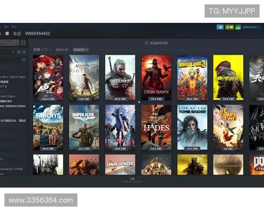Click the user avatar image
Screen dimensions: 264x211
(238, 27)
